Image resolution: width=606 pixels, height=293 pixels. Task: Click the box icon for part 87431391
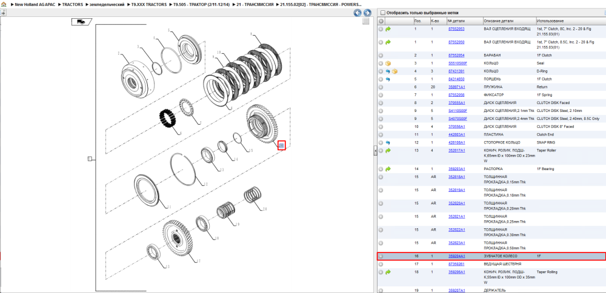pyautogui.click(x=395, y=71)
